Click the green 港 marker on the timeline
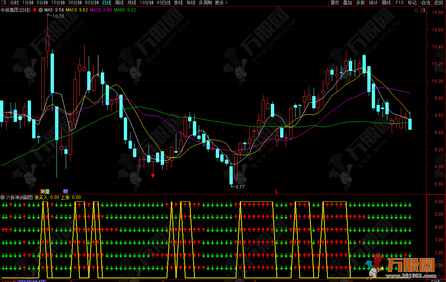 (47, 191)
